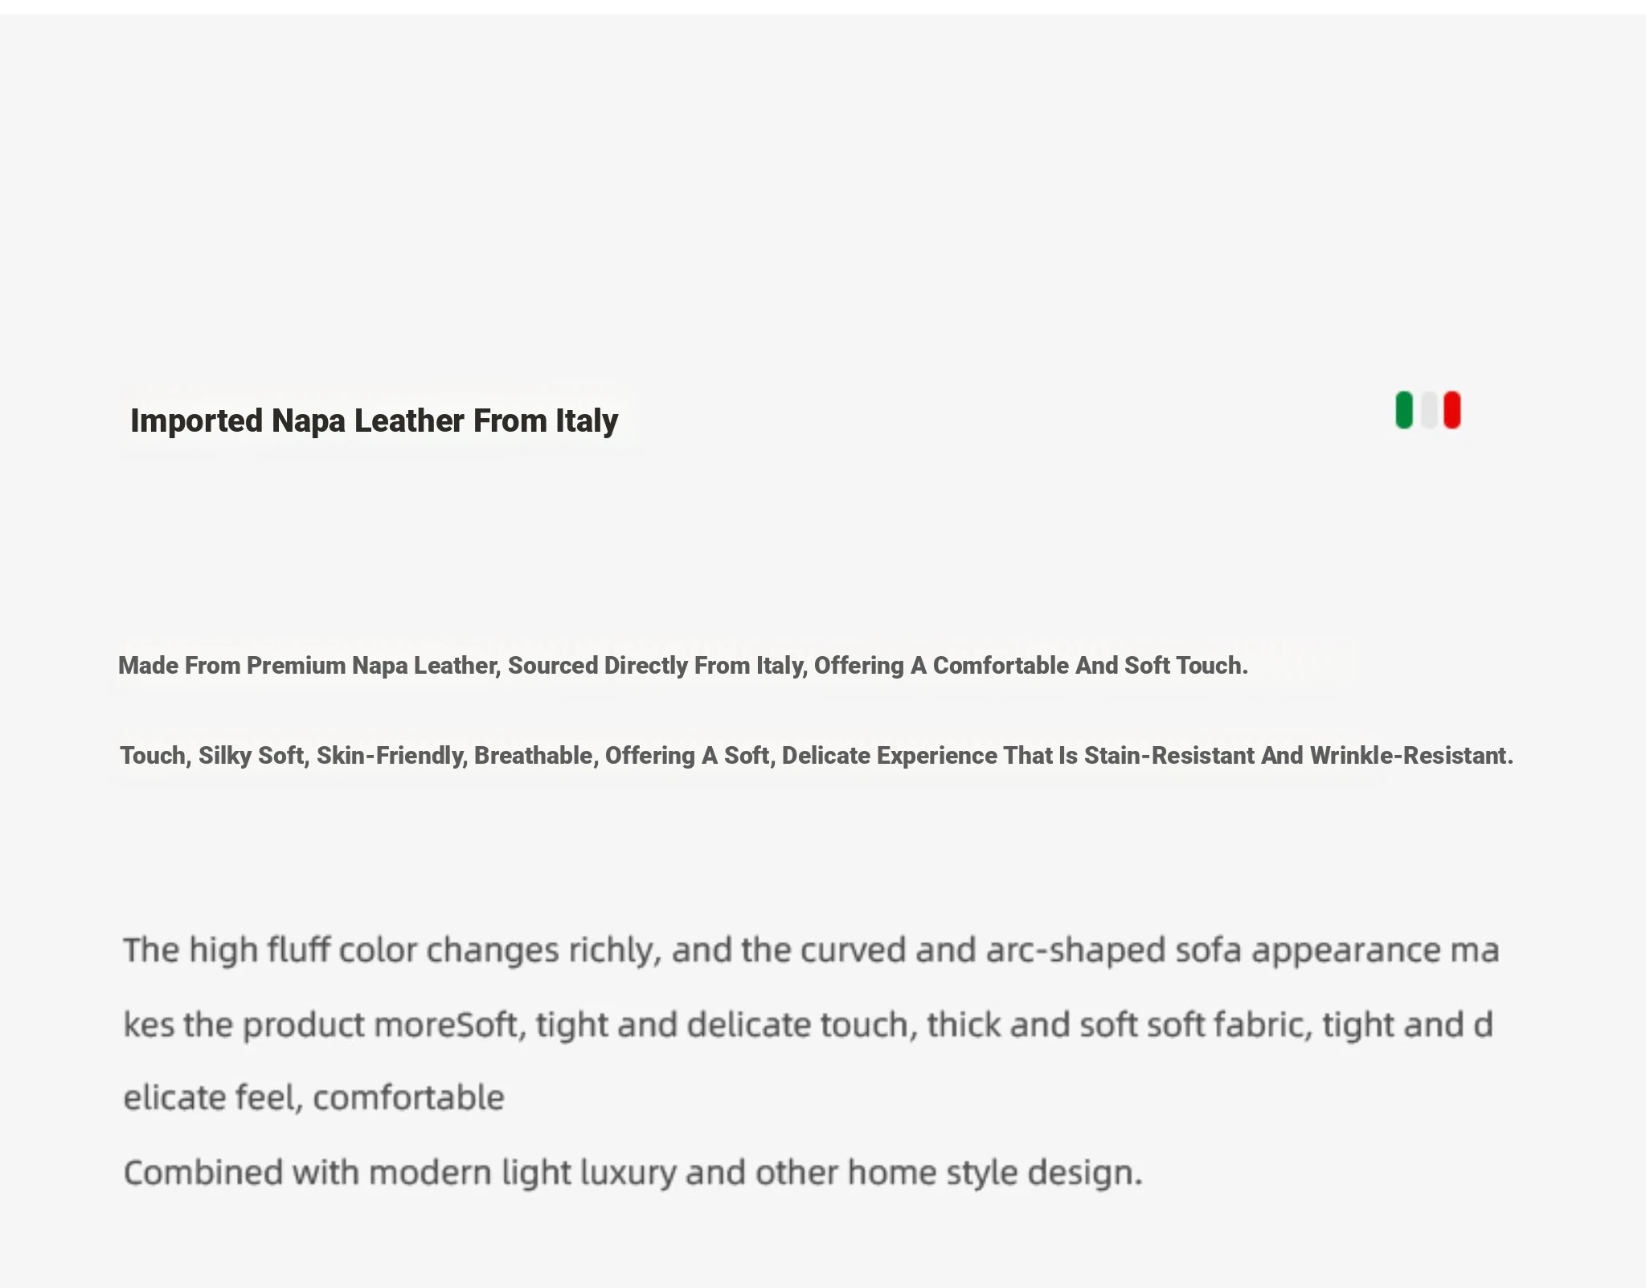Click the word "Wrinkle-Resistant"
Image resolution: width=1646 pixels, height=1288 pixels.
point(1411,756)
